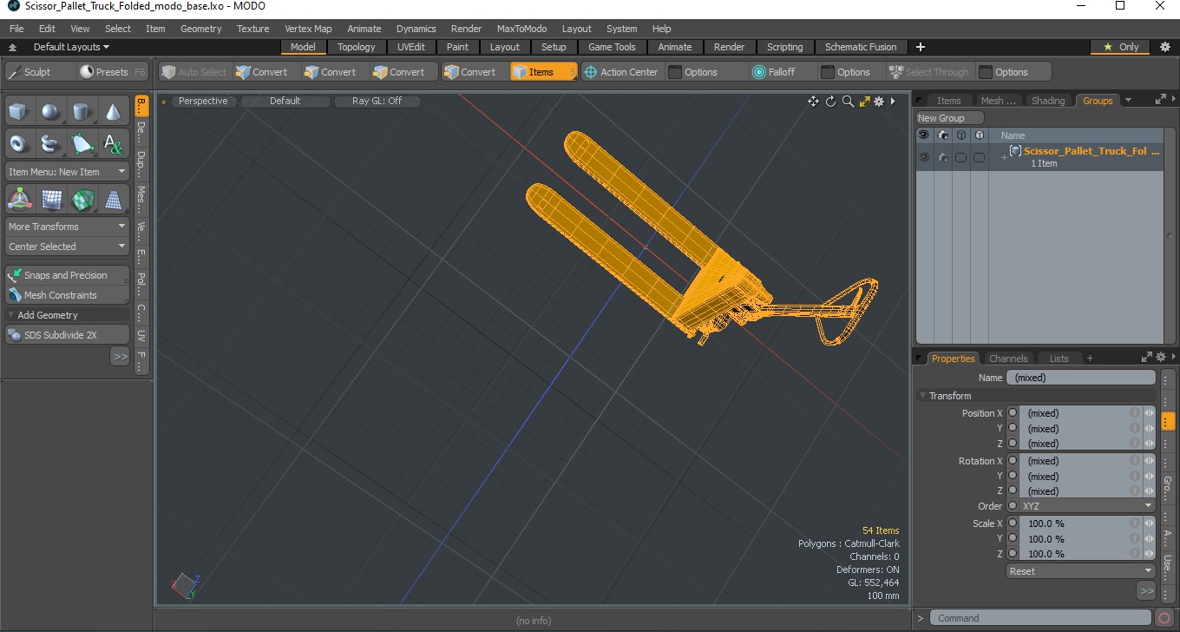Open the Center Selected dropdown
The width and height of the screenshot is (1180, 632).
[67, 247]
